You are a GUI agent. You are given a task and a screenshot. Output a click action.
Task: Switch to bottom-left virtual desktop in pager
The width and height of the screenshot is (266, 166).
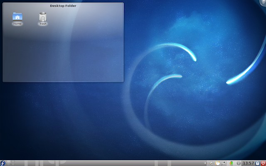pos(9,164)
